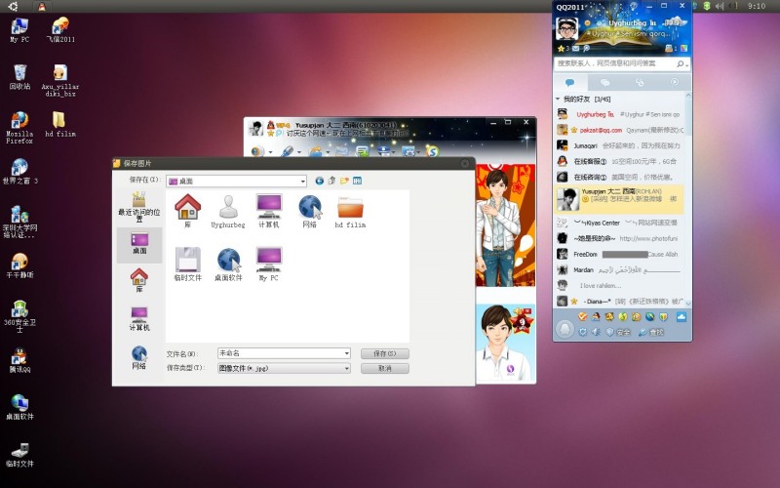Click the QQ profile avatar at top
Screen dimensions: 780x488
pyautogui.click(x=567, y=29)
